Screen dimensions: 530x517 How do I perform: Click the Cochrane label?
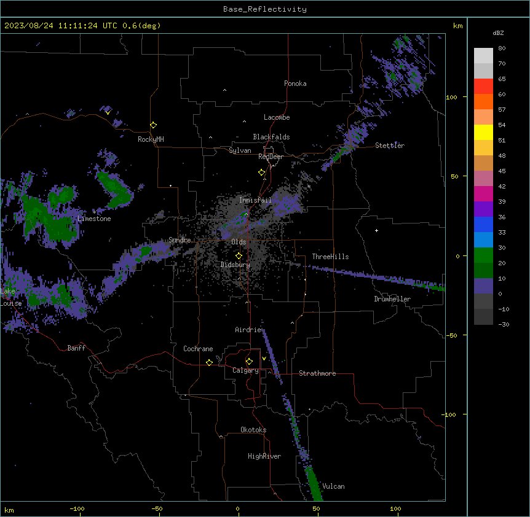(198, 349)
